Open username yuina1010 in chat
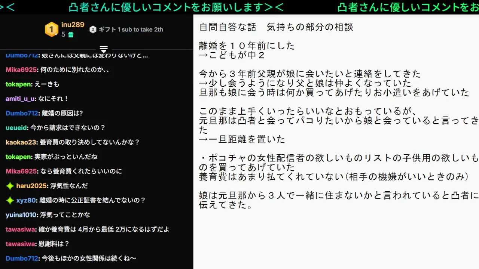Viewport: 479px width, 269px height. click(22, 215)
